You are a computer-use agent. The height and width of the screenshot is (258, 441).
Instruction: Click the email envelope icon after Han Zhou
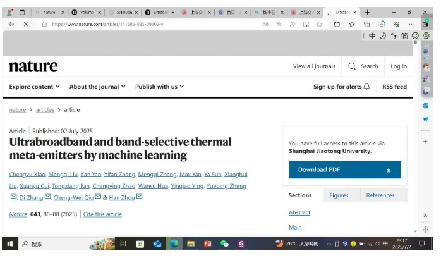coord(139,197)
